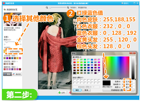Adjust the zoom level slider
Screen dimensions: 141x101
pos(58,8)
